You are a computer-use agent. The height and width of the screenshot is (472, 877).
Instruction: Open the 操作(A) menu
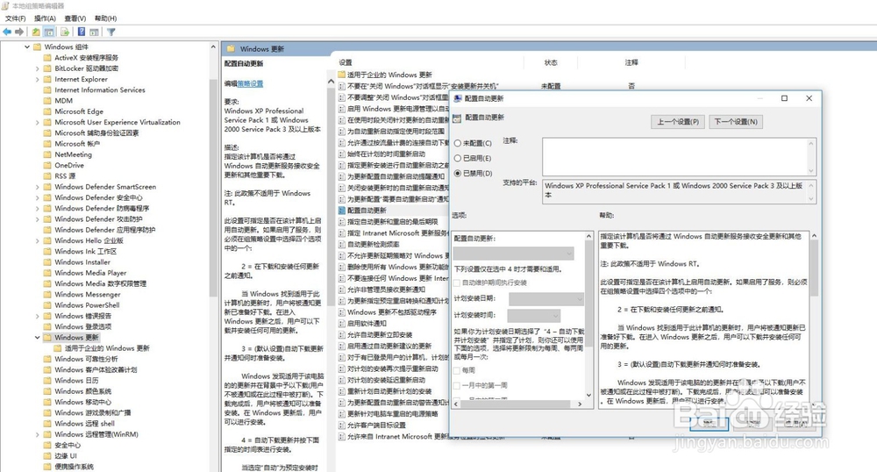click(x=46, y=18)
